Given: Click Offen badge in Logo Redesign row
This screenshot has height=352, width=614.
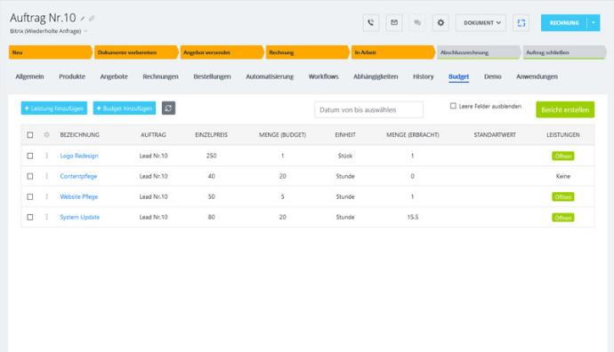Looking at the screenshot, I should tap(563, 156).
